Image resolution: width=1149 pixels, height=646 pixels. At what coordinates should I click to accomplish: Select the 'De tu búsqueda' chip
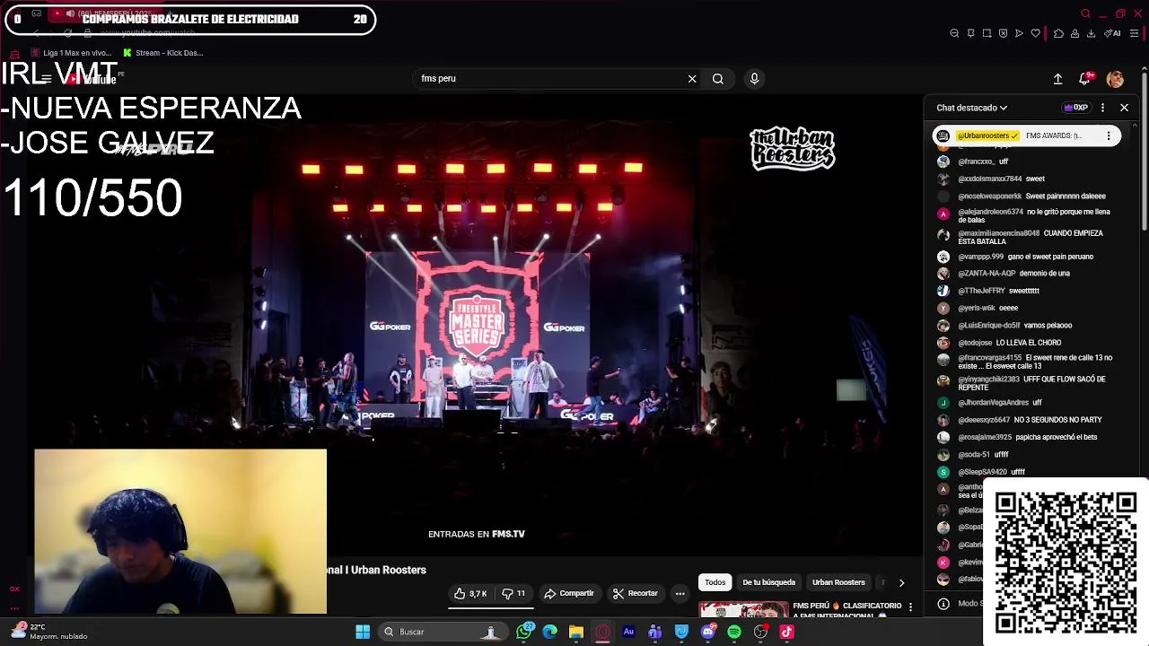(x=769, y=582)
